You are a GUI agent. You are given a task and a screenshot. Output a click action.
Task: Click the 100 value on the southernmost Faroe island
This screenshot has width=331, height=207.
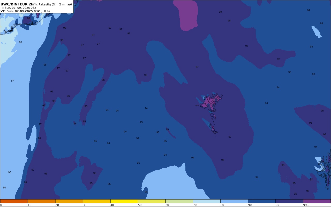pos(215,132)
